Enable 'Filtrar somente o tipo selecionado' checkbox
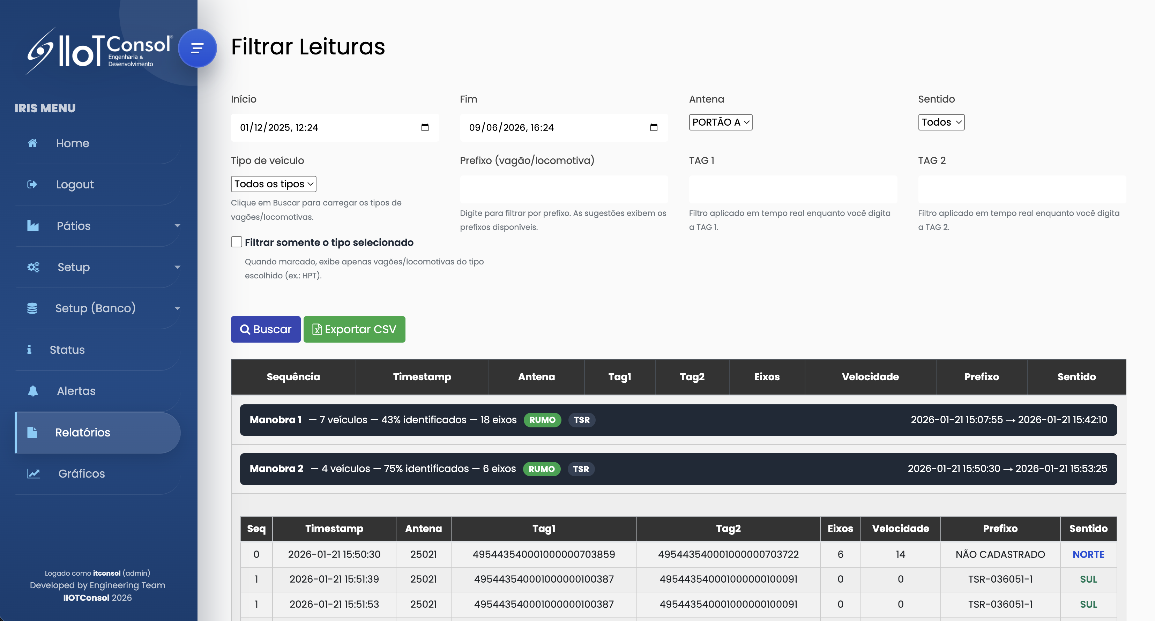Viewport: 1155px width, 621px height. click(236, 242)
